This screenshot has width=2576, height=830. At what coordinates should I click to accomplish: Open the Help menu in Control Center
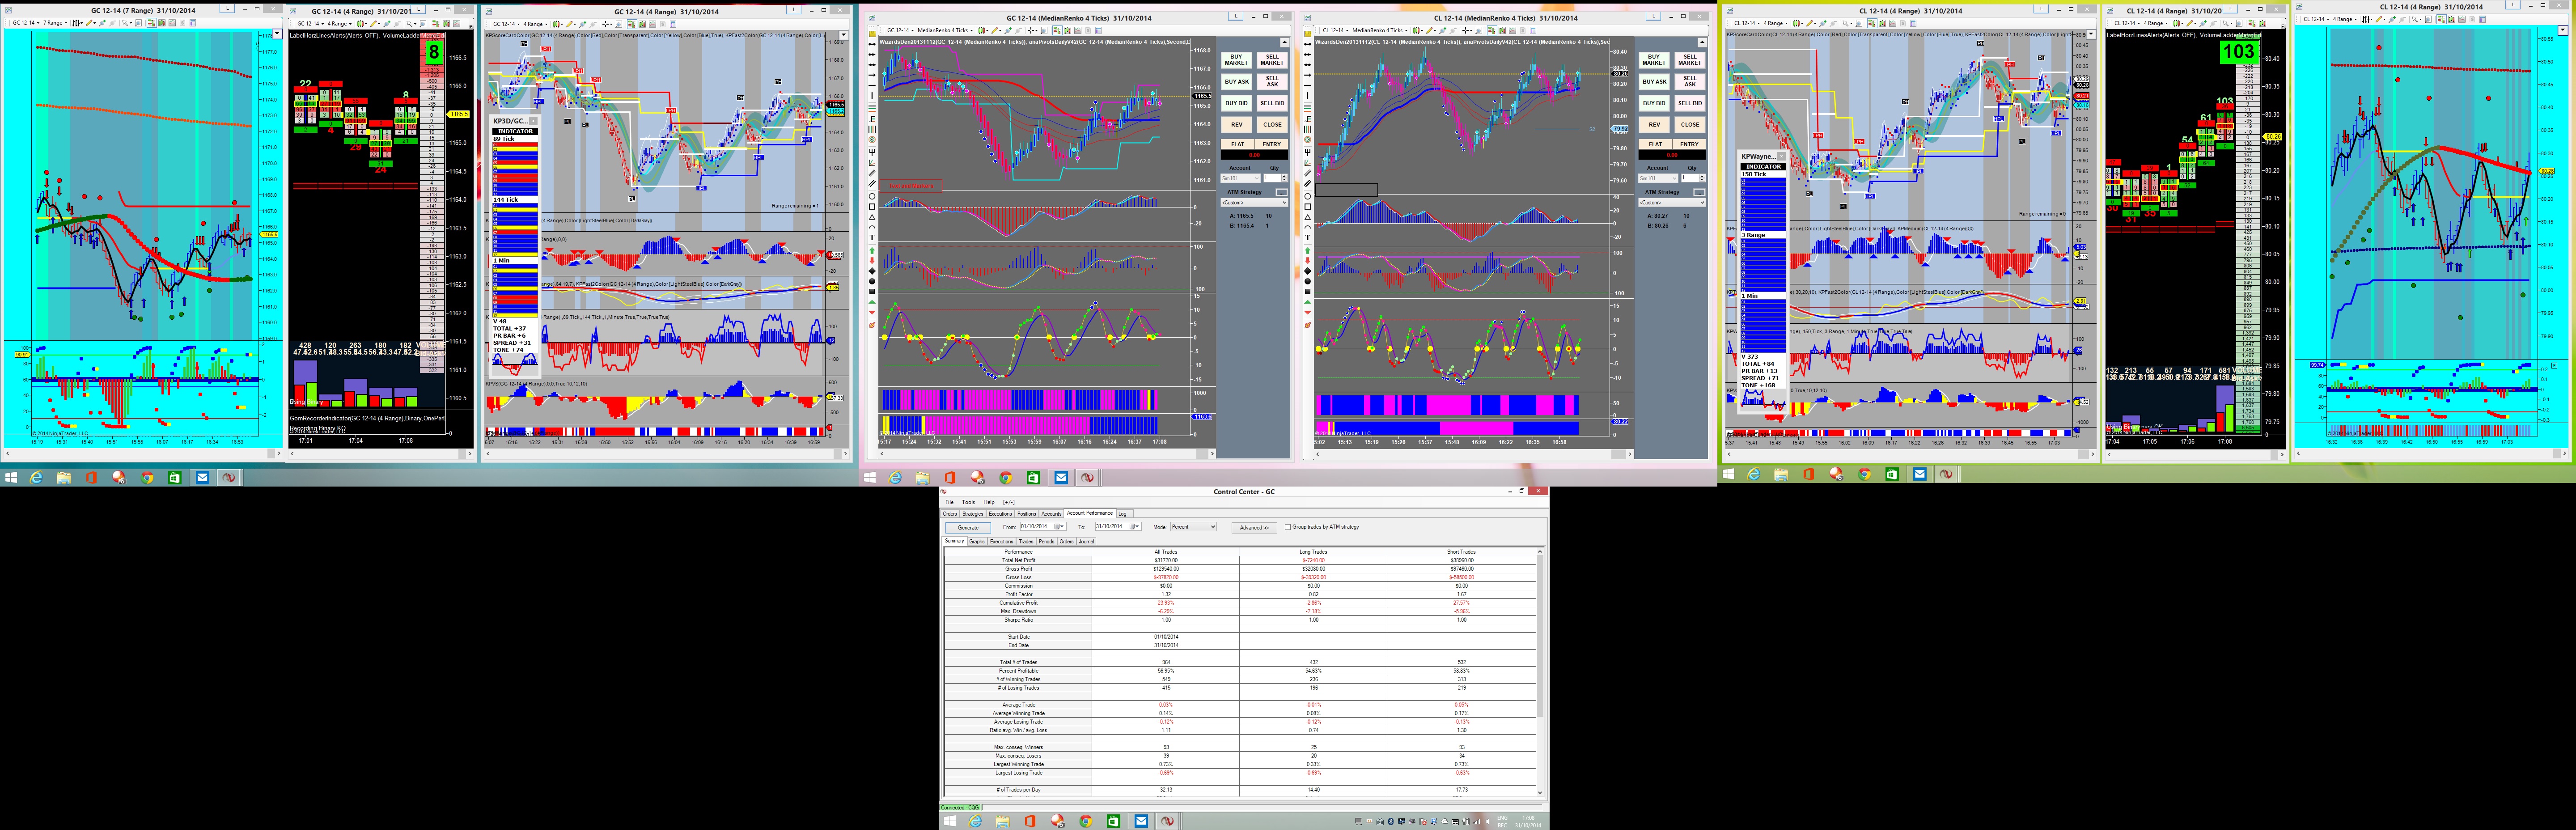[x=989, y=502]
